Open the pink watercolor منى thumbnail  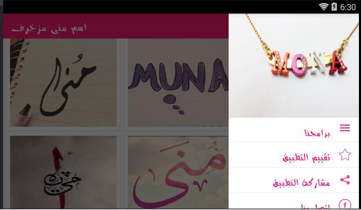coord(178,172)
